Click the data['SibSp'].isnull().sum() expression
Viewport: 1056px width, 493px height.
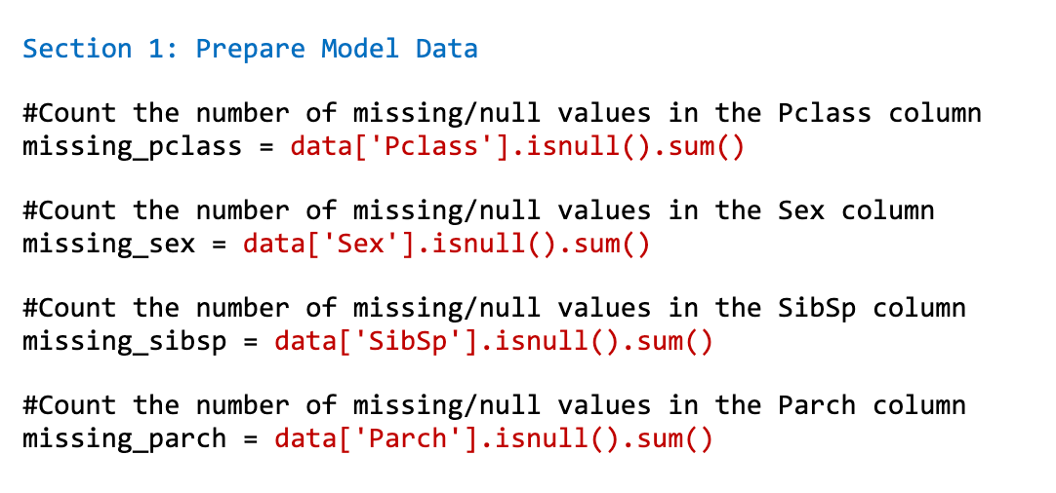tap(493, 342)
